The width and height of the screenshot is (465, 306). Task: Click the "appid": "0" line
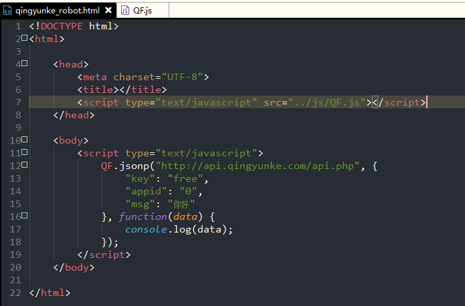[164, 191]
